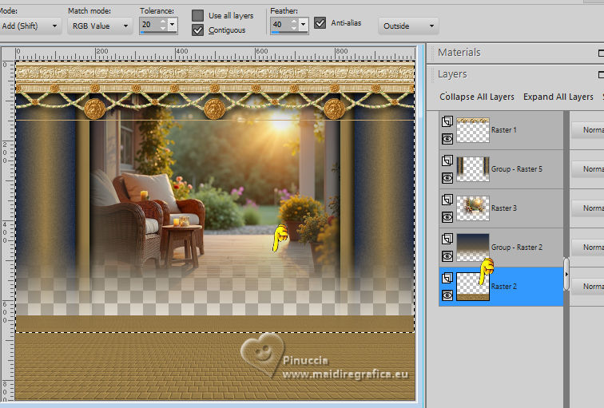The width and height of the screenshot is (604, 408).
Task: Select the Group - Raster 5 thumbnail
Action: [473, 169]
